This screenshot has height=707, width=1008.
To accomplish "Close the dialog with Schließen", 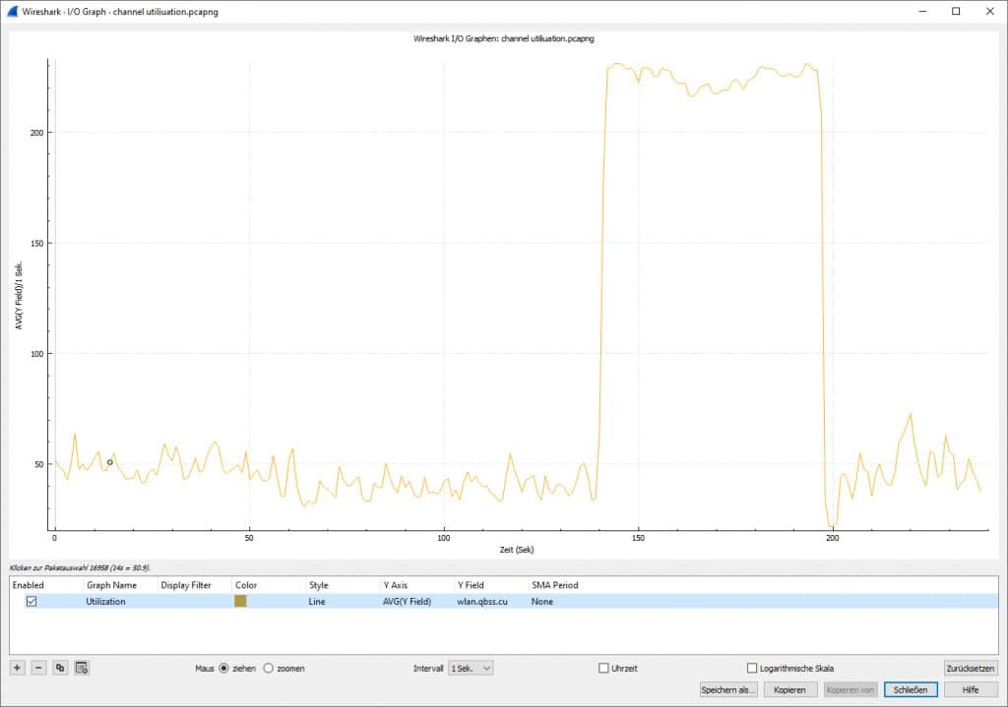I will pyautogui.click(x=911, y=689).
